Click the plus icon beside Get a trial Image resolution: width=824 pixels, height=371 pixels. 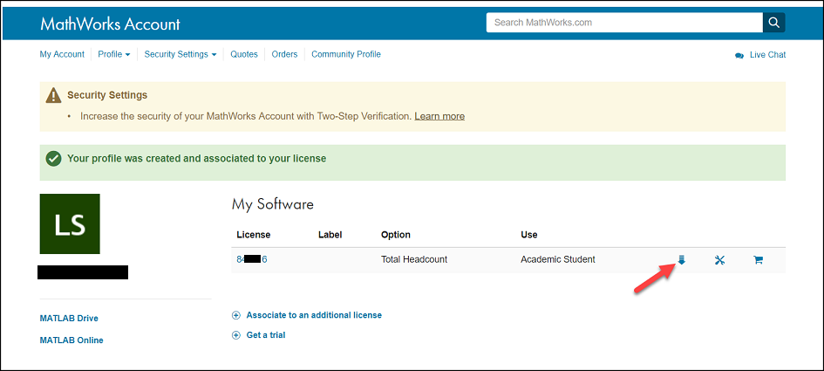236,334
